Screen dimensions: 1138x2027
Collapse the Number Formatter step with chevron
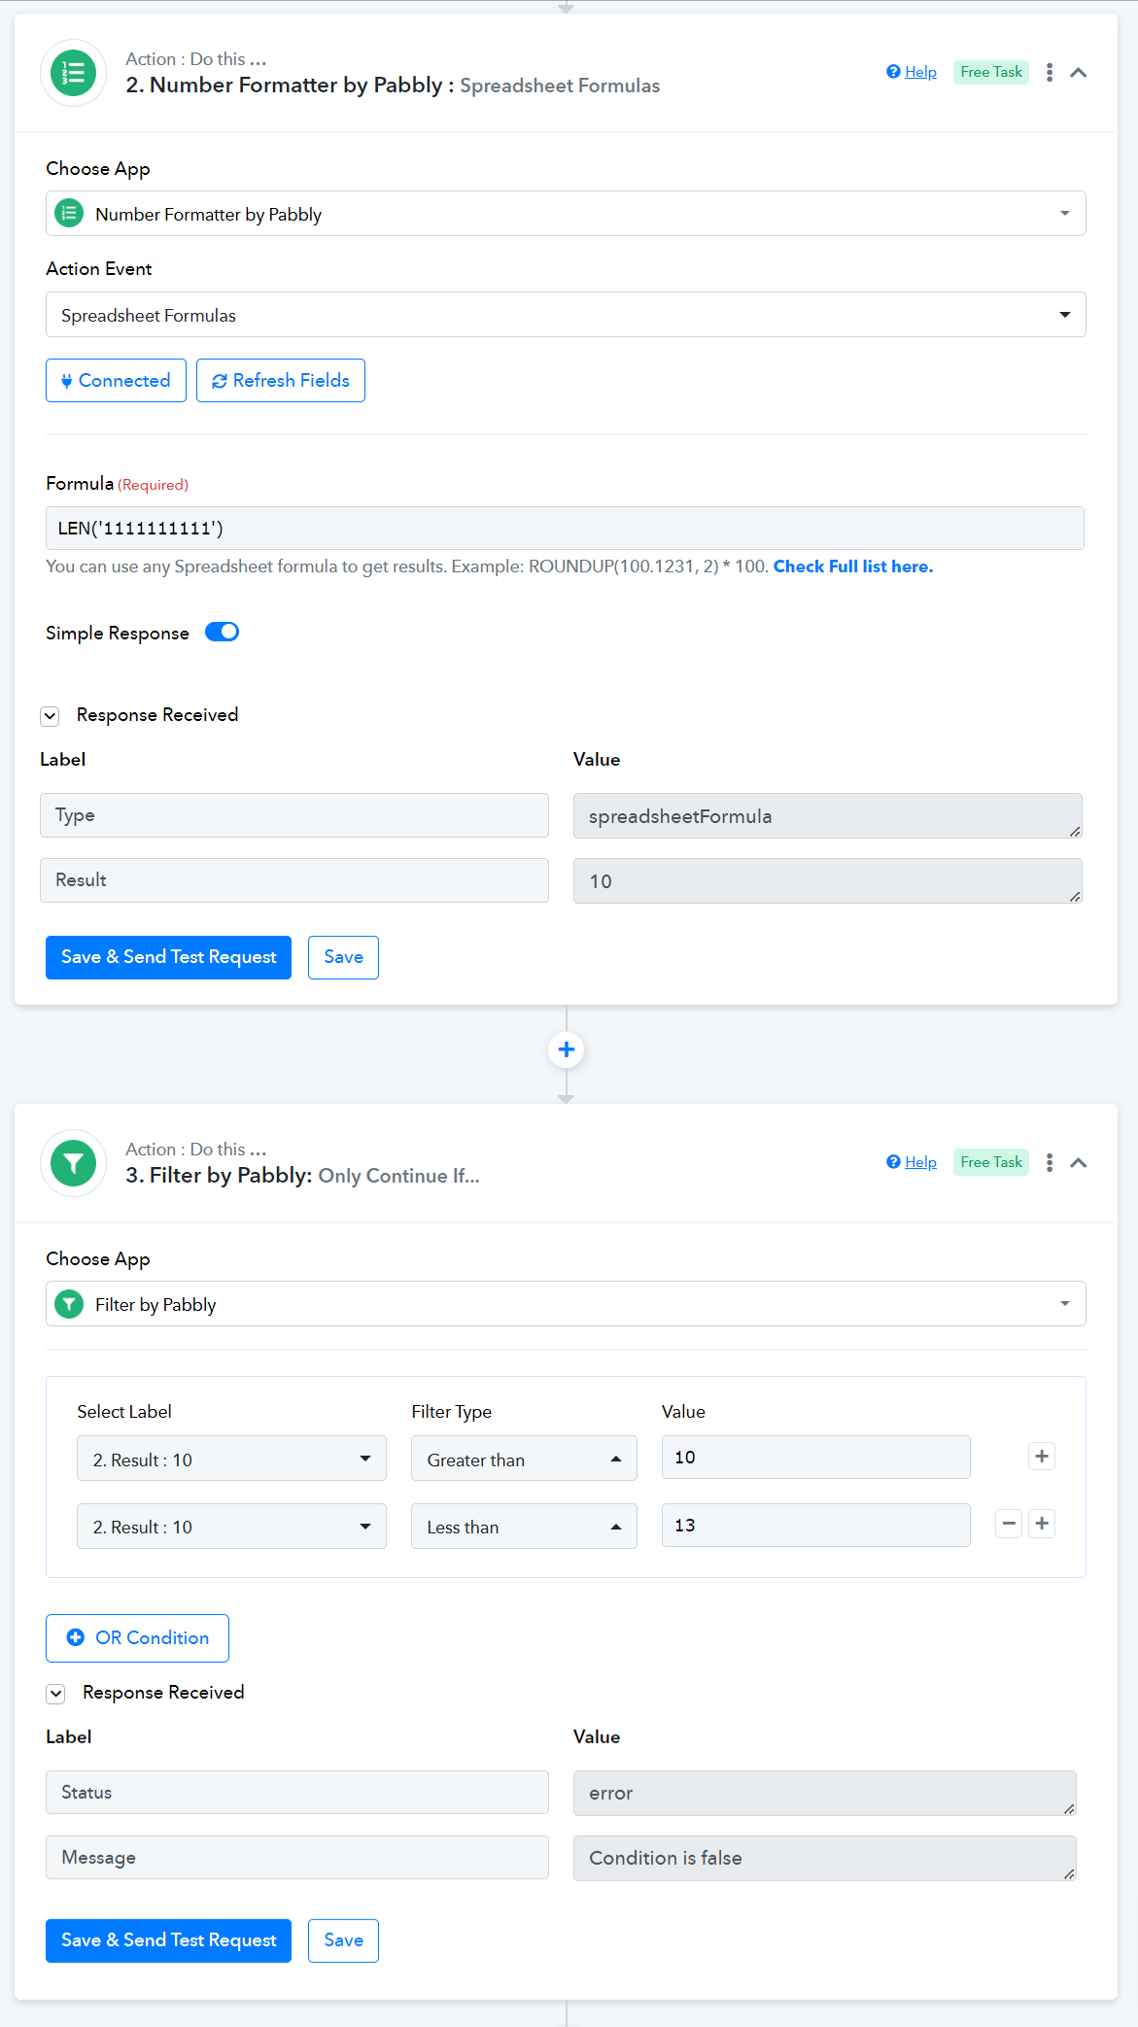[1079, 73]
